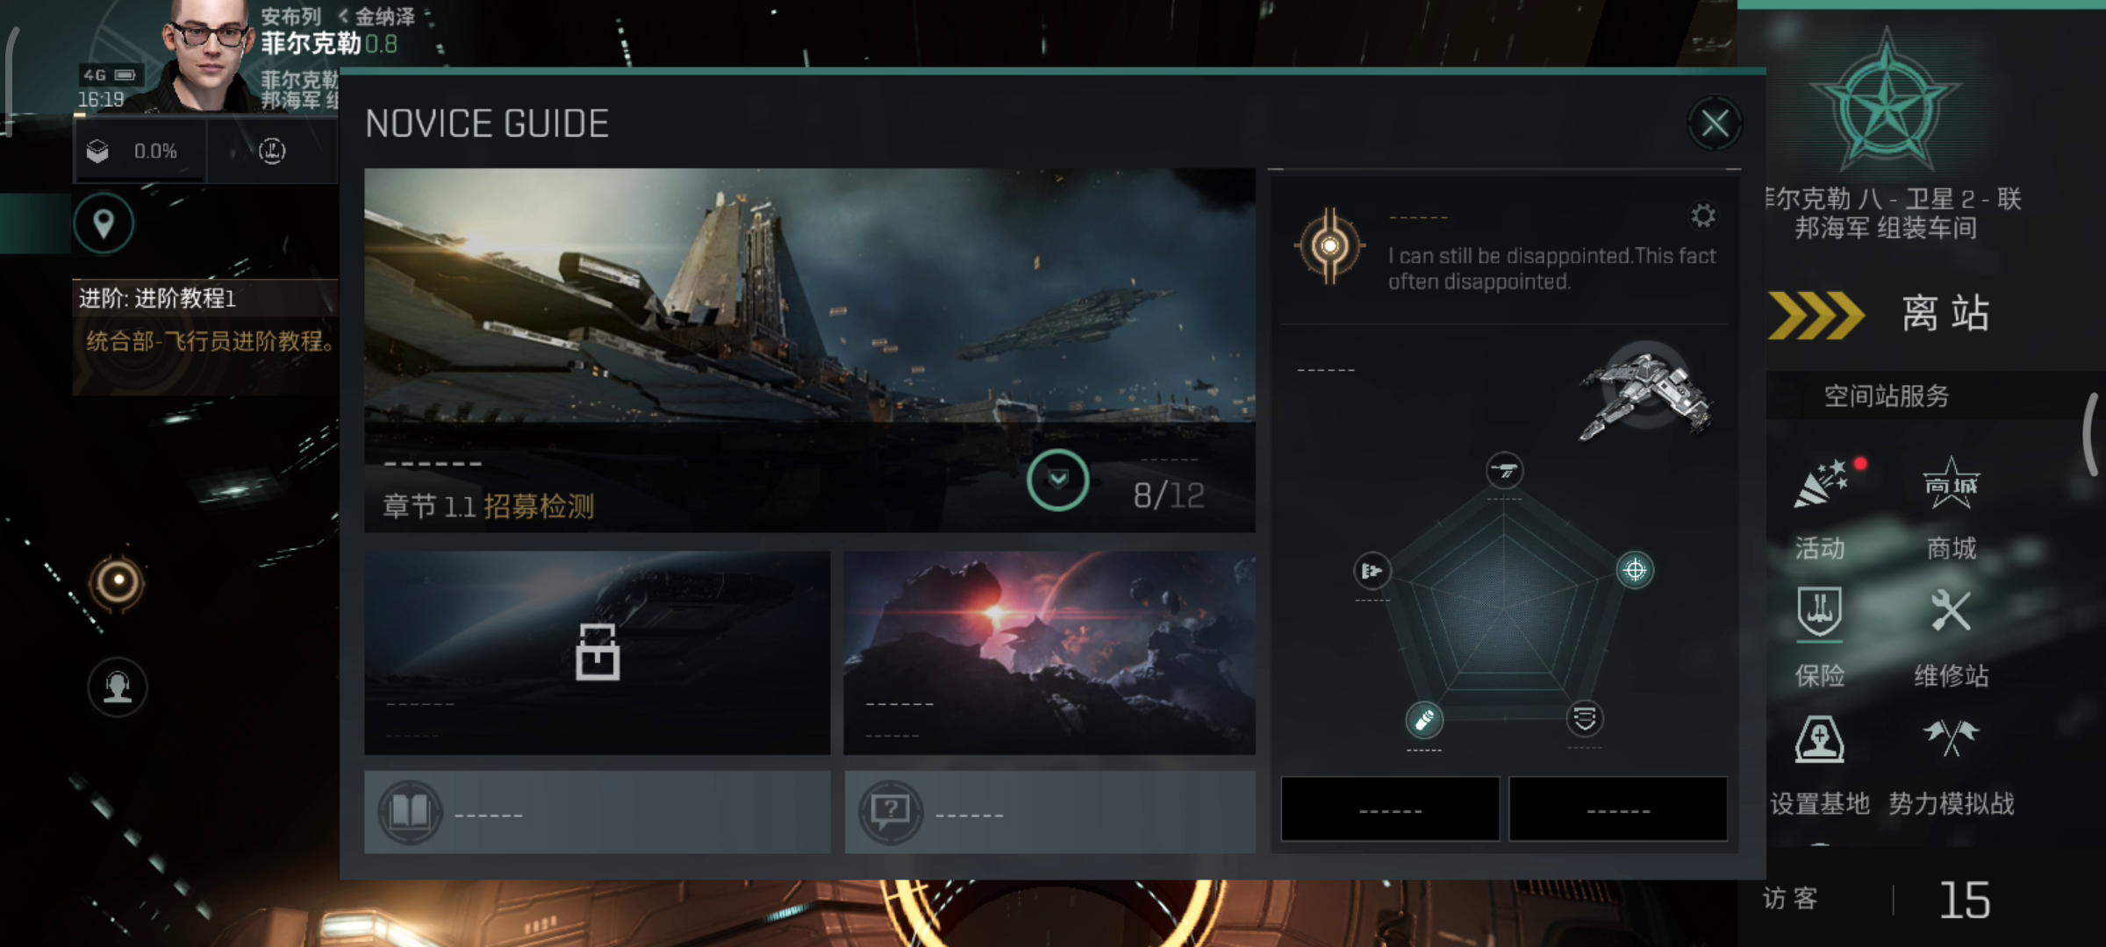Open the question mark help button

(x=1049, y=812)
